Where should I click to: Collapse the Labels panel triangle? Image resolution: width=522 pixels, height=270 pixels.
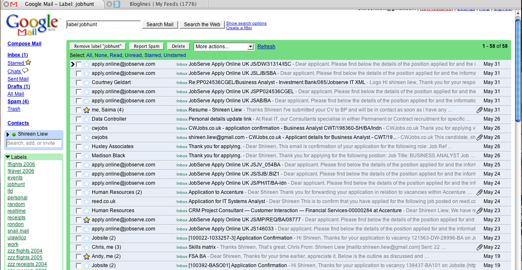point(8,157)
